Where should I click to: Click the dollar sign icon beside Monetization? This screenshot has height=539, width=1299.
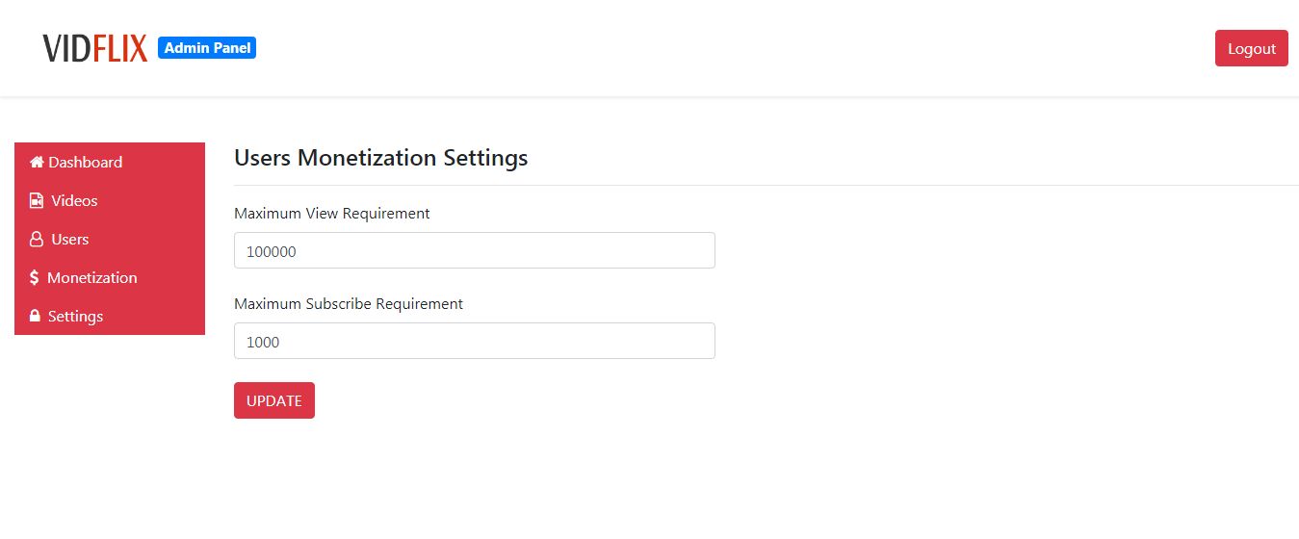click(35, 277)
